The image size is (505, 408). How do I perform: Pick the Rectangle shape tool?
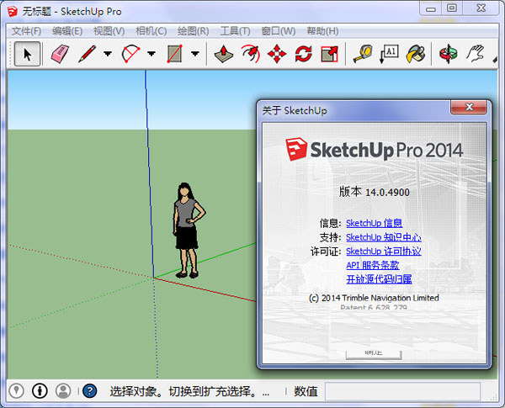[175, 54]
